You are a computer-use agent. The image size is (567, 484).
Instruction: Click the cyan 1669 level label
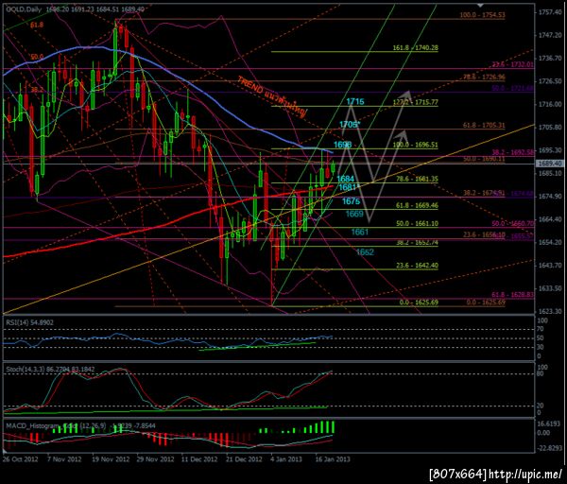[354, 214]
